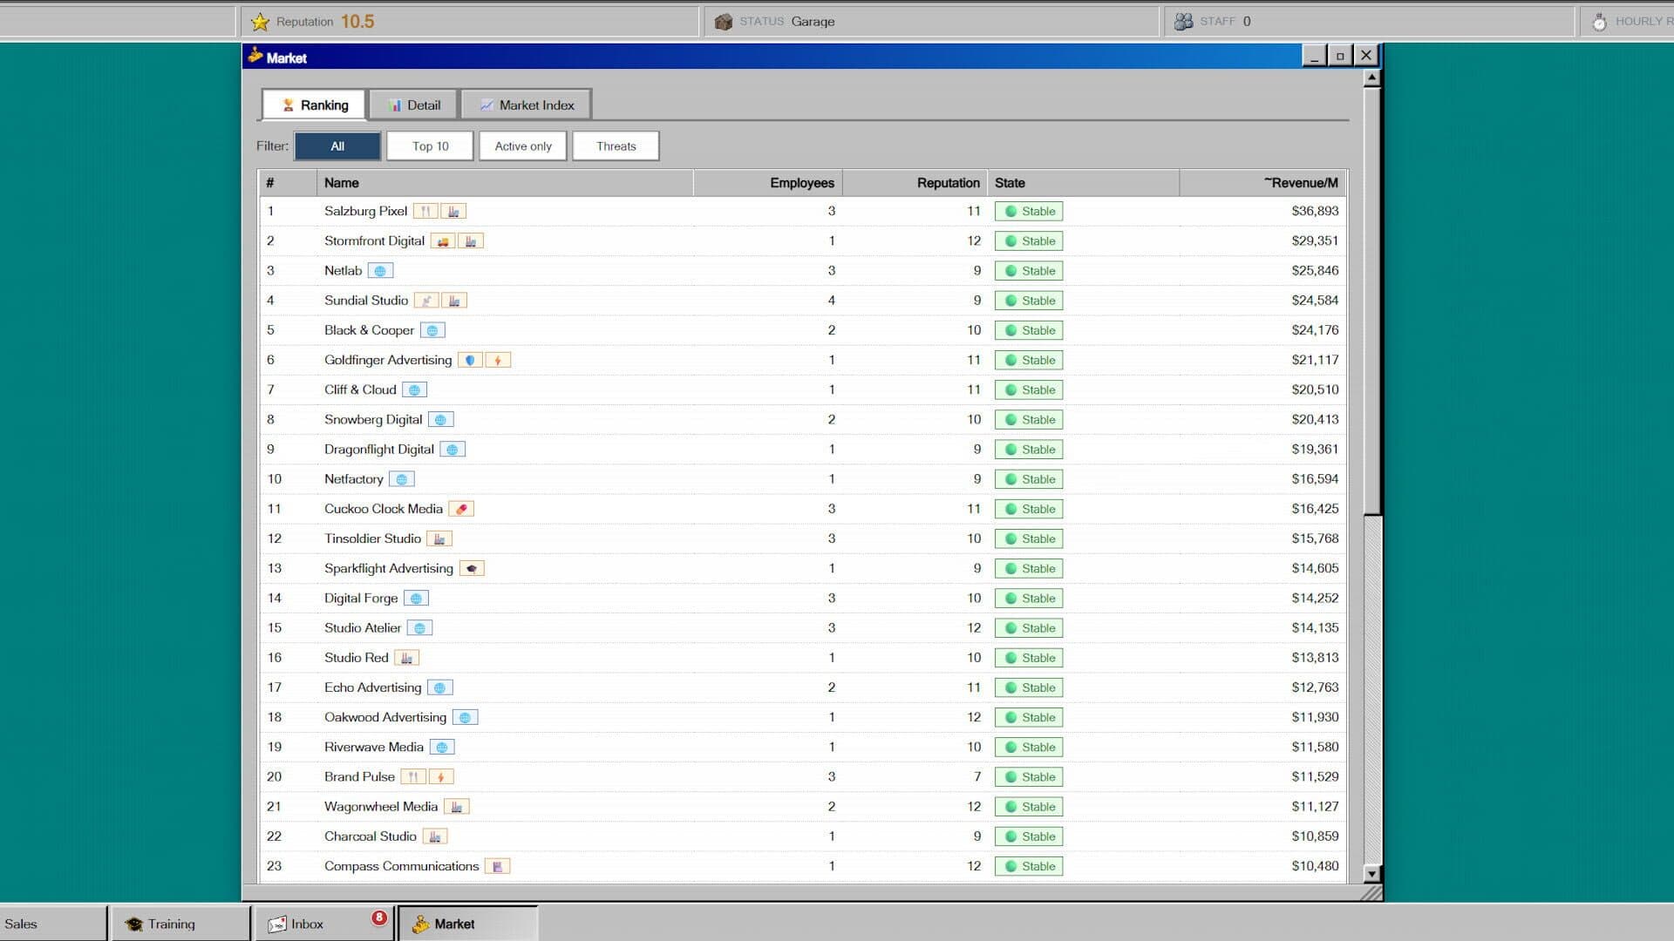The height and width of the screenshot is (941, 1674).
Task: Sort by the State column header
Action: pos(1084,183)
